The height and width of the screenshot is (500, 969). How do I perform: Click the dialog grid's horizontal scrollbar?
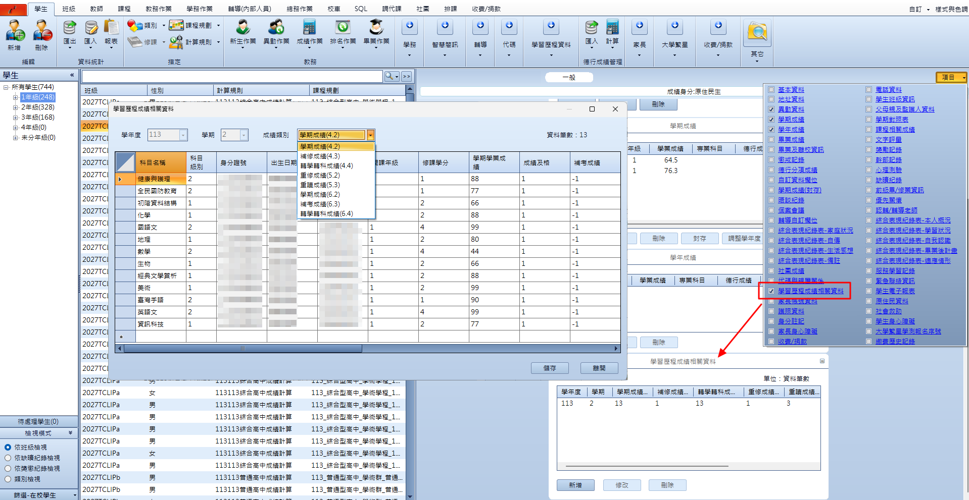243,349
